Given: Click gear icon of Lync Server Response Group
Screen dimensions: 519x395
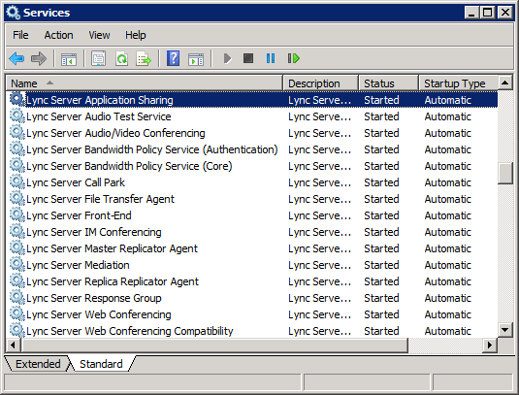Looking at the screenshot, I should (17, 297).
